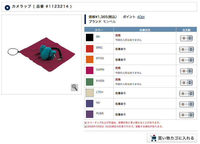Click the shopping cart icon on the purchase button
This screenshot has height=144, width=200.
point(153,138)
